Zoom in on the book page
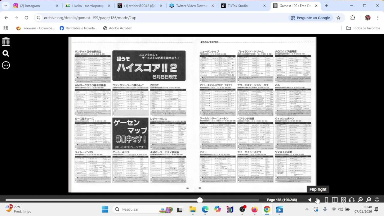Viewport: 384px width, 216px height. 368,200
